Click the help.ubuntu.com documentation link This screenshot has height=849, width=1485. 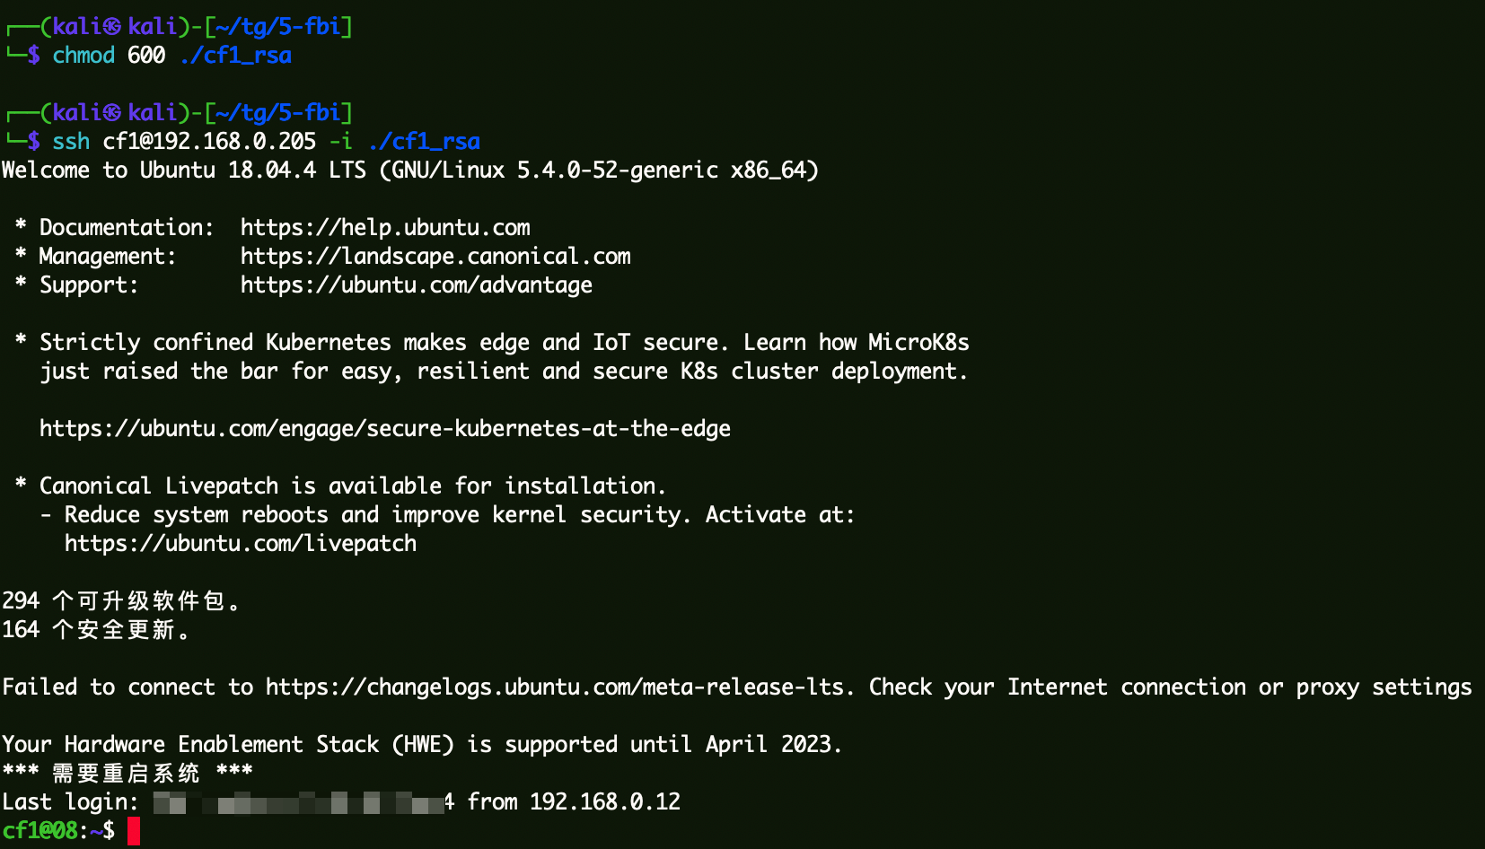pos(385,228)
